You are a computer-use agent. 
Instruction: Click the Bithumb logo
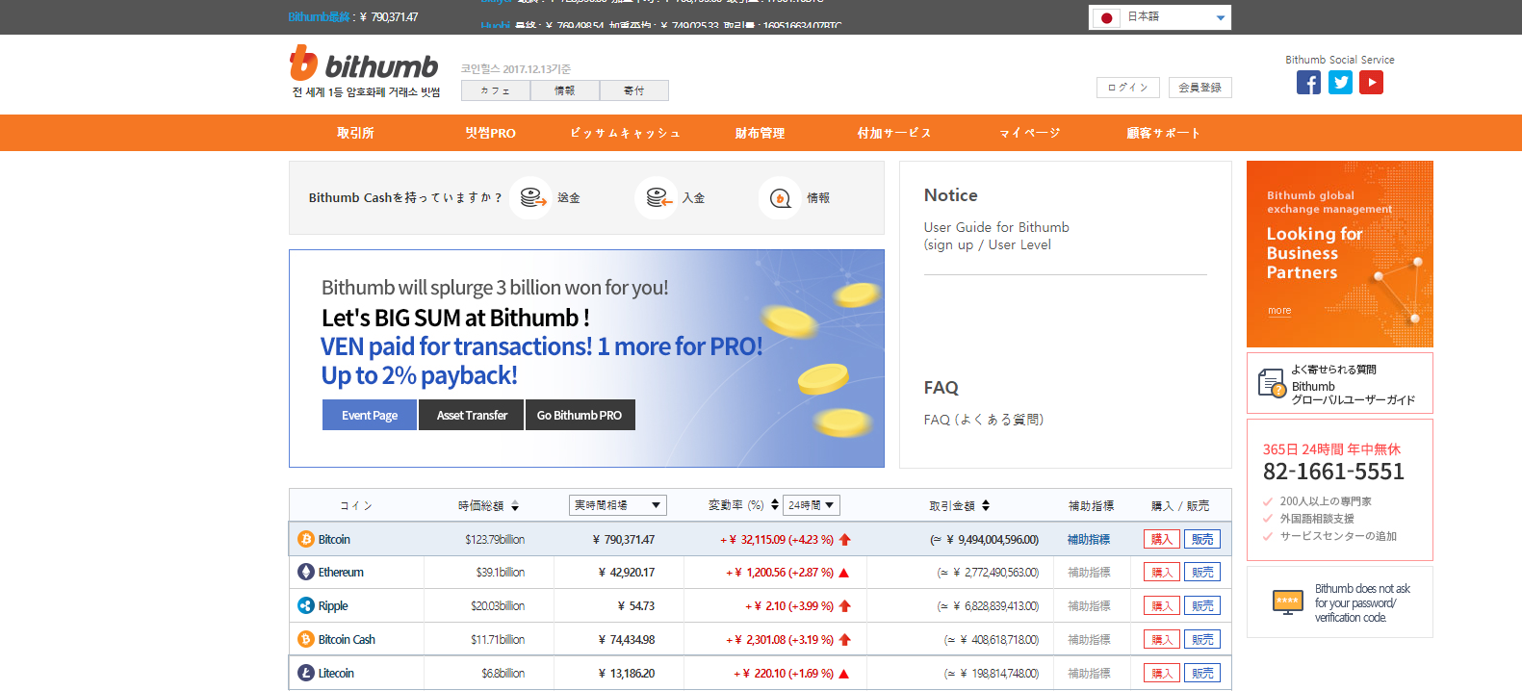pos(364,64)
